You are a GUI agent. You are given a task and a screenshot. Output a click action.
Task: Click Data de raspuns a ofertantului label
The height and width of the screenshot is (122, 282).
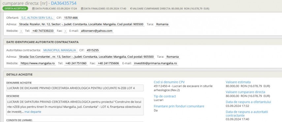click(x=248, y=102)
